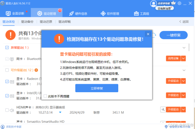Check 此版本不再提醒 checkbox
This screenshot has height=129, width=195.
pos(45,96)
